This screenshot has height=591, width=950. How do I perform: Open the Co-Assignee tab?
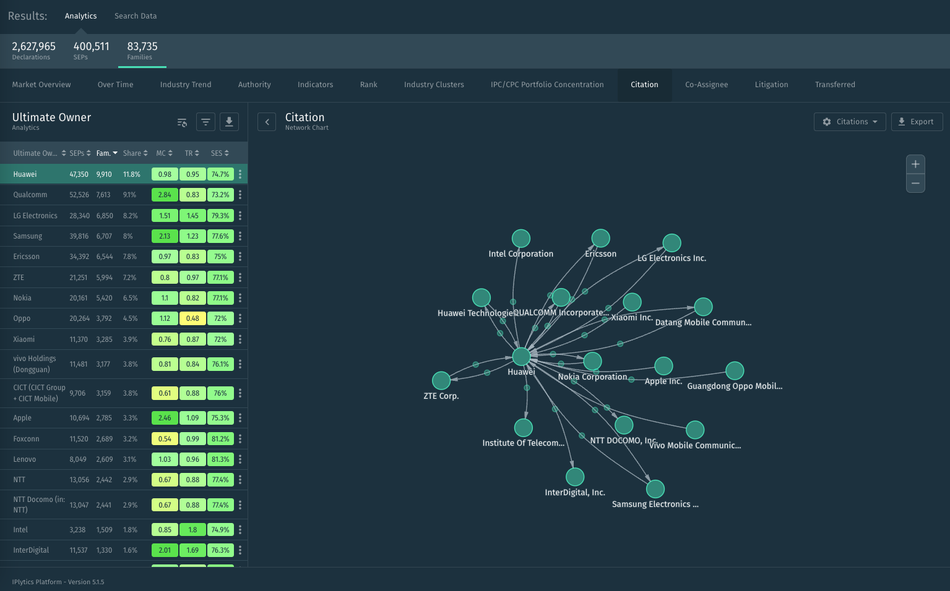[706, 85]
